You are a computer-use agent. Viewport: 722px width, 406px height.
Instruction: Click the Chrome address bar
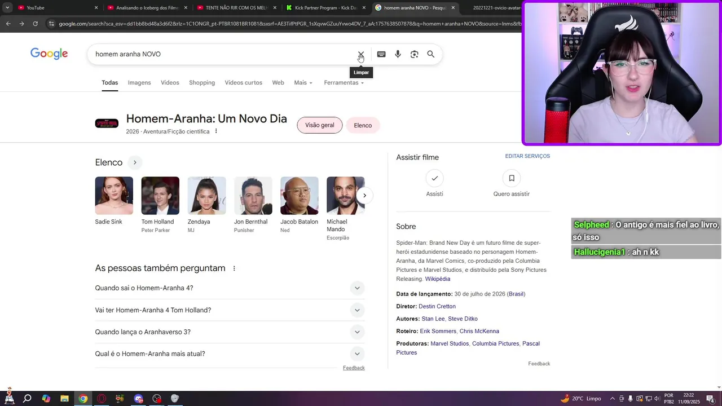288,24
